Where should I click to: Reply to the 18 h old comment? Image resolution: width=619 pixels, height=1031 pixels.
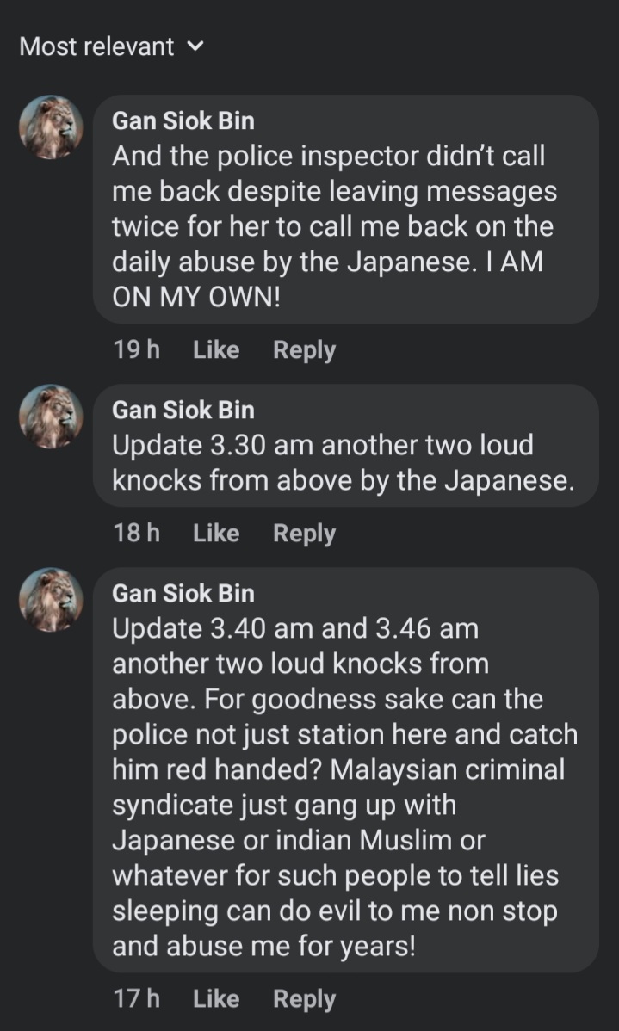point(304,534)
